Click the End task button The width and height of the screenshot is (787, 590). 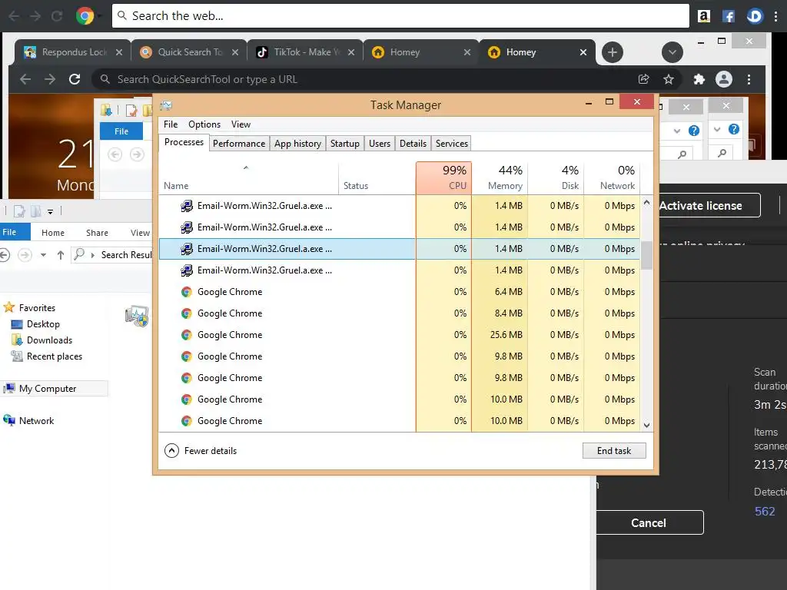coord(614,450)
